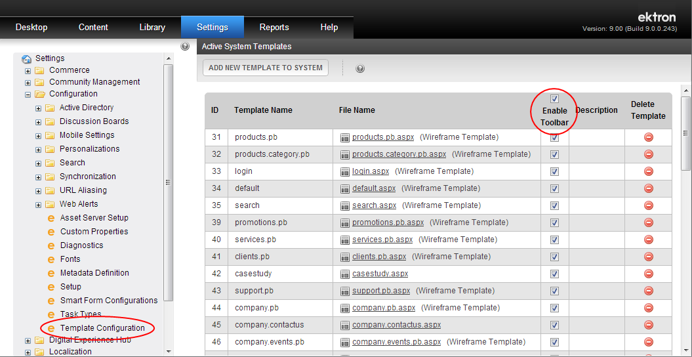Open Asset Server Setup in tree
692x357 pixels.
click(94, 218)
